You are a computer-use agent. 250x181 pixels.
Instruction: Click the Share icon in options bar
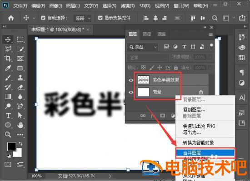[x=242, y=18]
